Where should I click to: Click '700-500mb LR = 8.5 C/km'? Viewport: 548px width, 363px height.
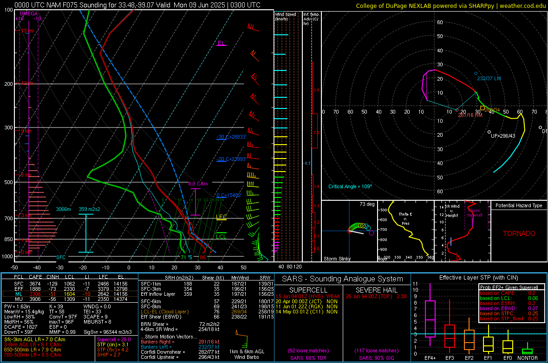[x=33, y=355]
